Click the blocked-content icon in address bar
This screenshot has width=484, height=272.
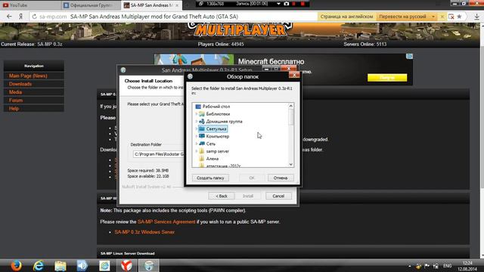click(x=451, y=17)
